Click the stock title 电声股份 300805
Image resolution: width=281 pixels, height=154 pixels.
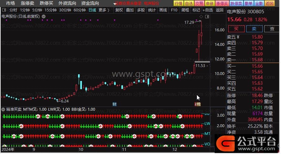[246, 12]
